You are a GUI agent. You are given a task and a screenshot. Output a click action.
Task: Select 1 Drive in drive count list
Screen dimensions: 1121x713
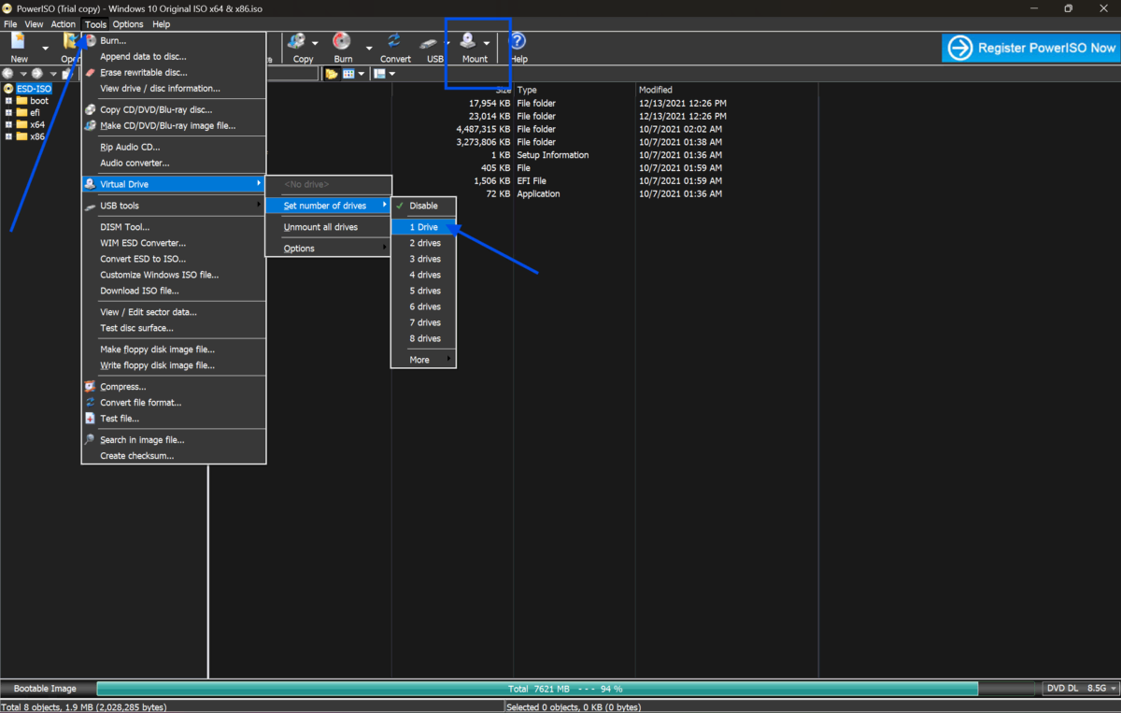coord(423,227)
